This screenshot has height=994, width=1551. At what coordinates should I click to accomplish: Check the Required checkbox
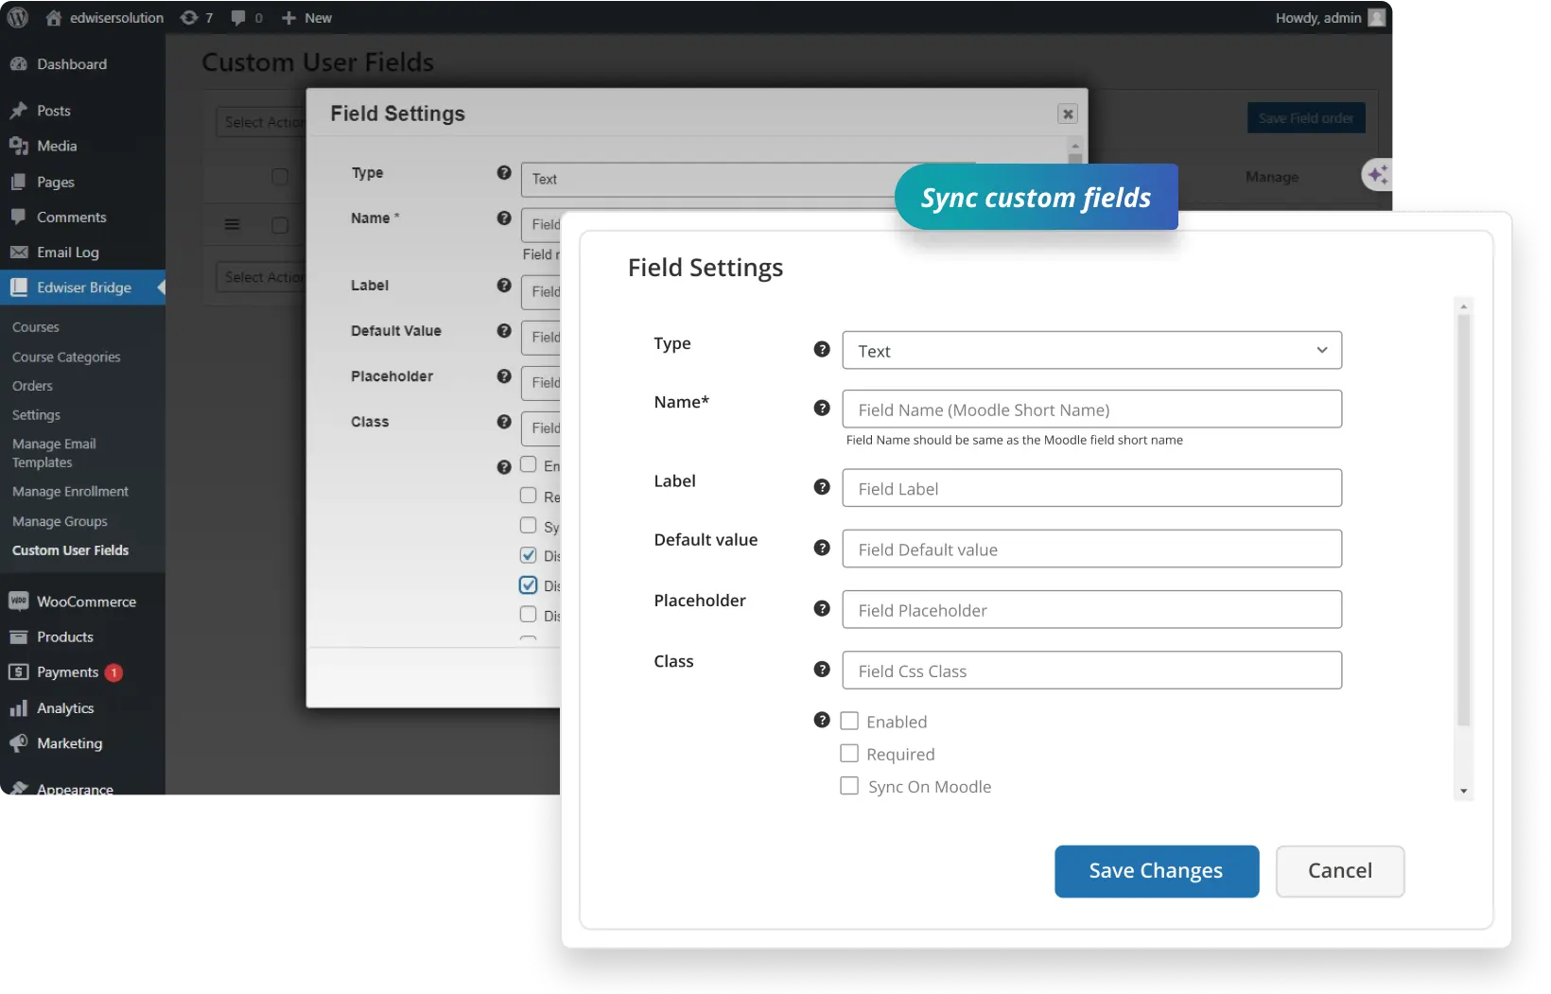tap(848, 753)
